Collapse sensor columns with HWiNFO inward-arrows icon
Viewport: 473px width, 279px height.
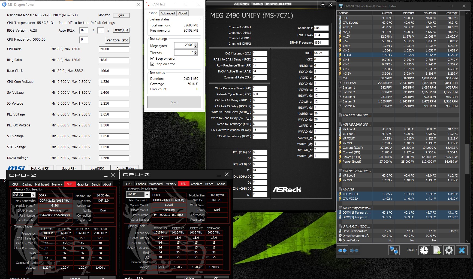[354, 250]
